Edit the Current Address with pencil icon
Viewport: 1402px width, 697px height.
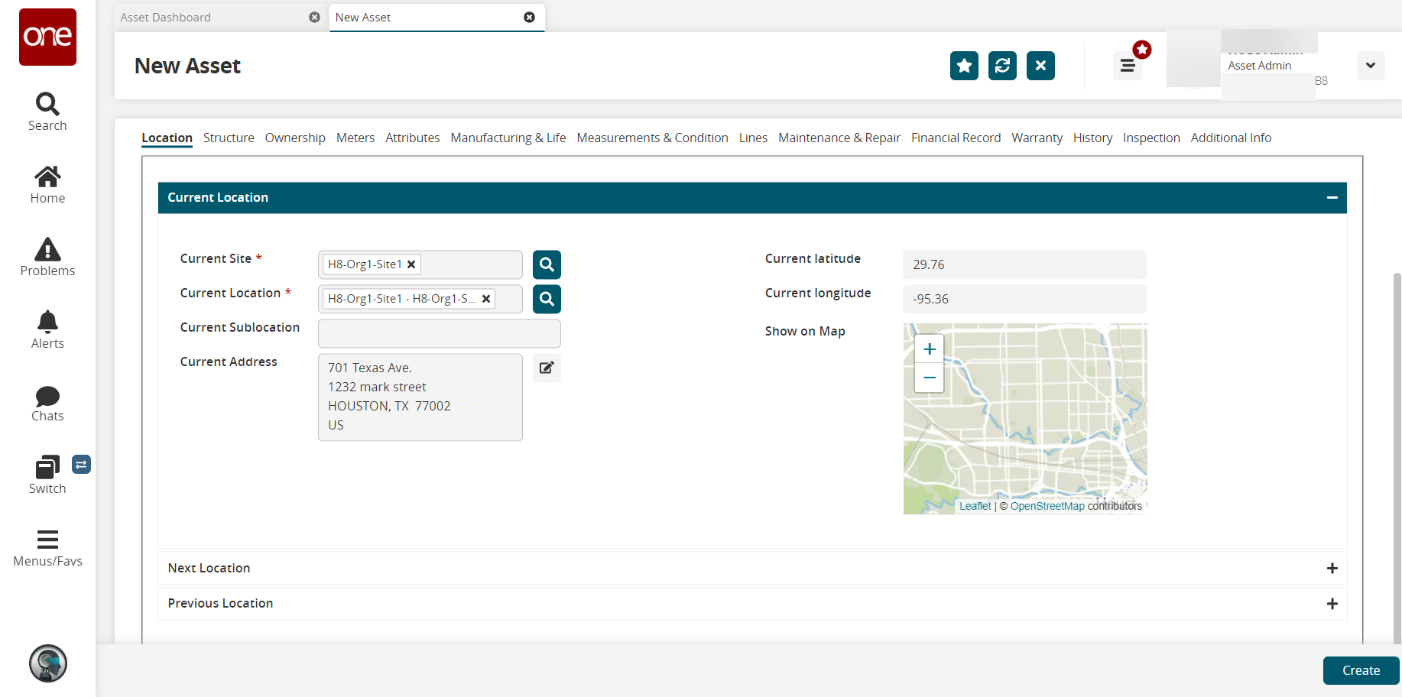(x=547, y=368)
